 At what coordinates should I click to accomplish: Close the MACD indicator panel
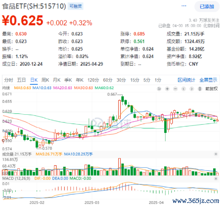(x=216, y=179)
